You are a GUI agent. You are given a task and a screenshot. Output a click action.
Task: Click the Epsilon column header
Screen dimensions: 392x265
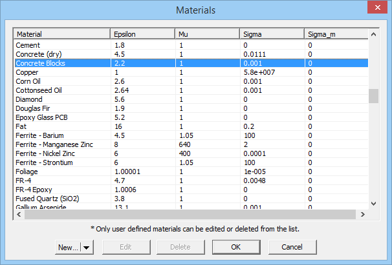142,34
